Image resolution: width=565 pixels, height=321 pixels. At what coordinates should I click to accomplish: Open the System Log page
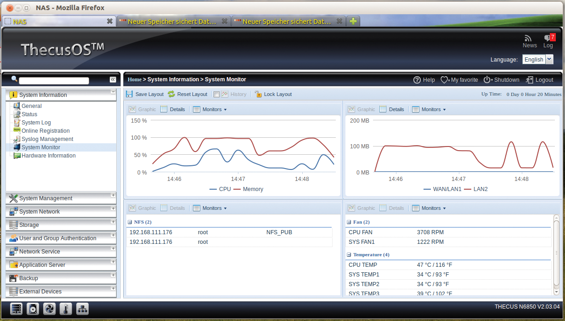[36, 123]
